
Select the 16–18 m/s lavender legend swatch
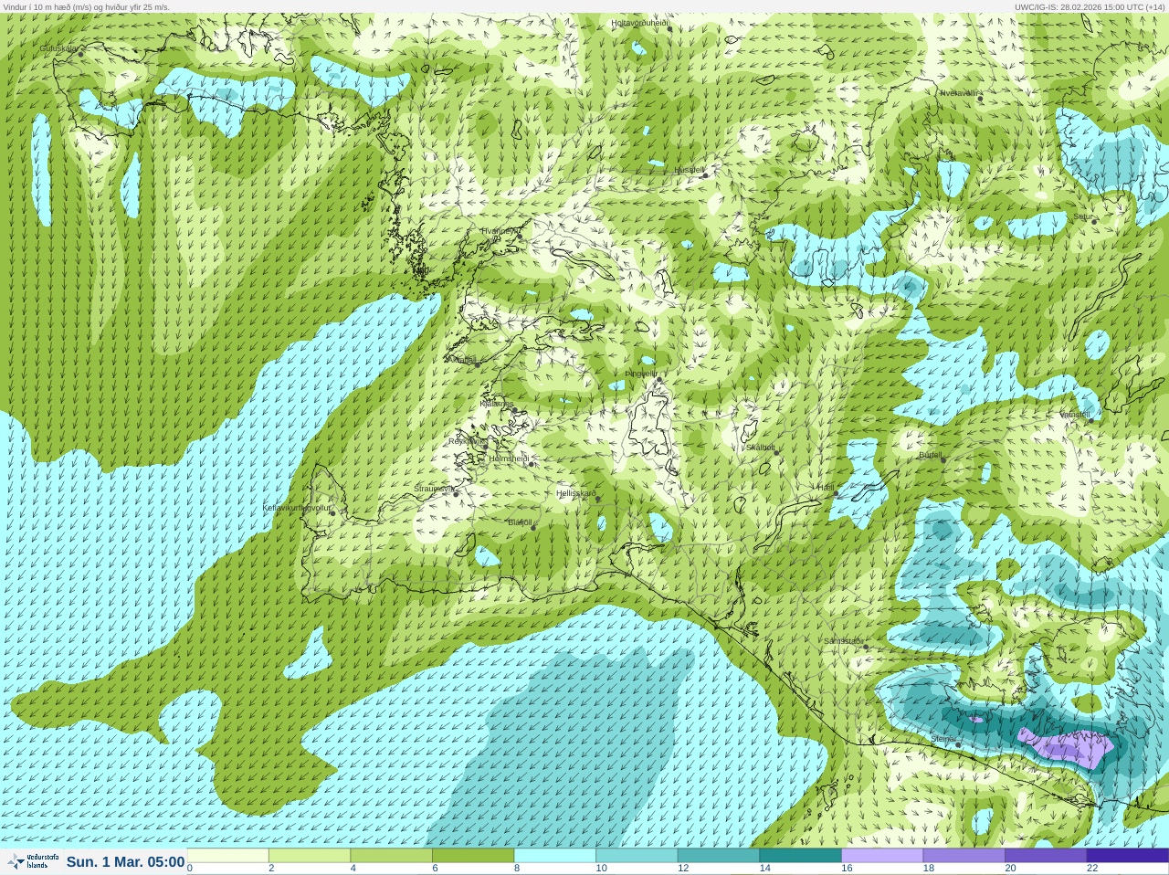click(x=881, y=856)
